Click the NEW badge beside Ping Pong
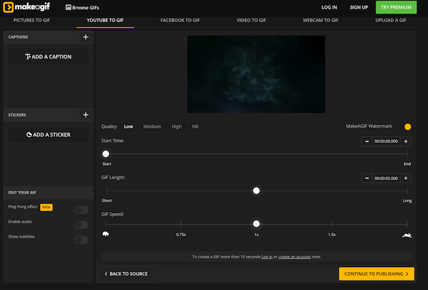The height and width of the screenshot is (290, 428). [46, 207]
